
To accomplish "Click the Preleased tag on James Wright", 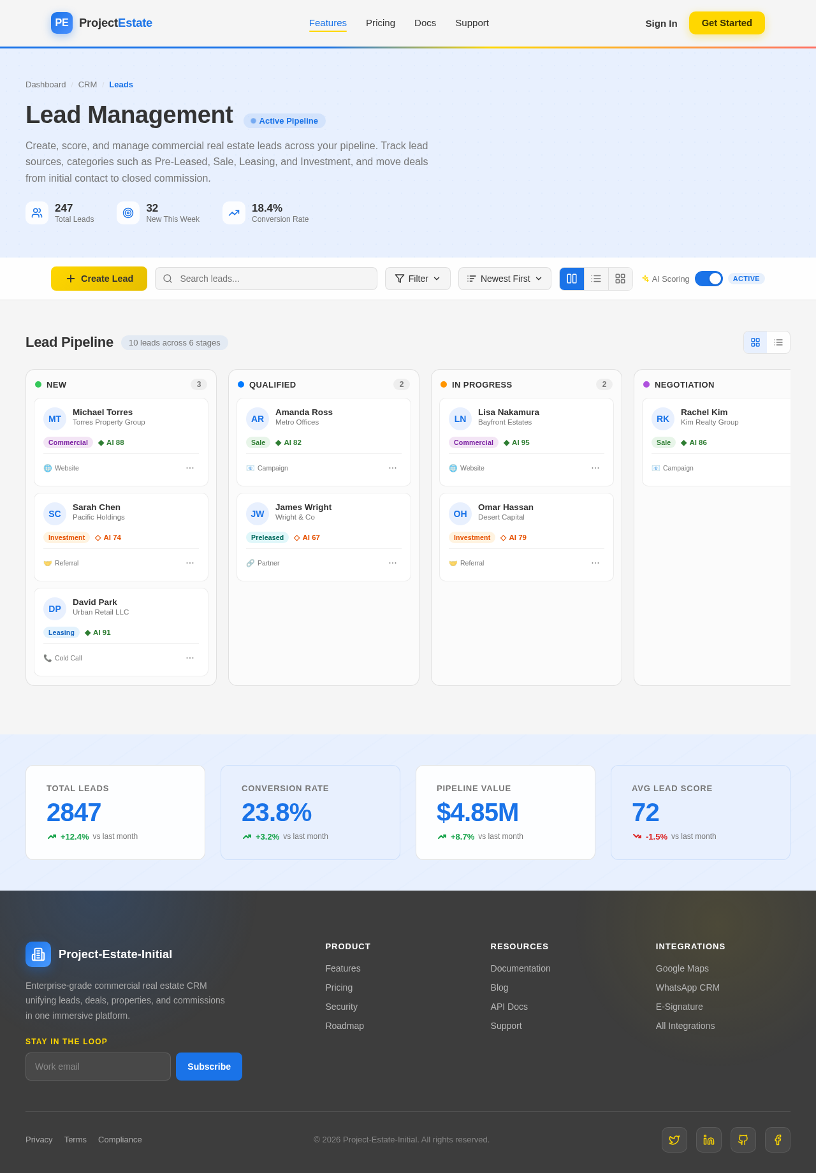I will [x=267, y=537].
